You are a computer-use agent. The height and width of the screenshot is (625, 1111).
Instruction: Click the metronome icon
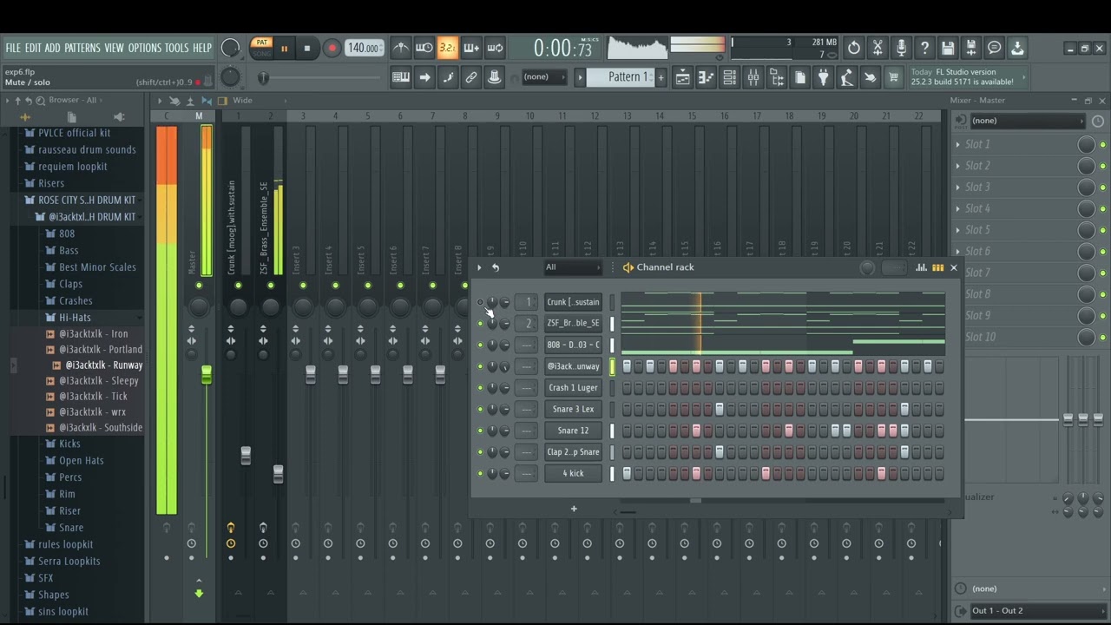pyautogui.click(x=400, y=48)
